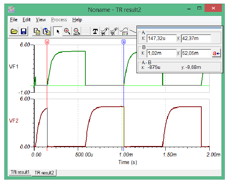
Task: Open the Help menu
Action: pos(77,19)
